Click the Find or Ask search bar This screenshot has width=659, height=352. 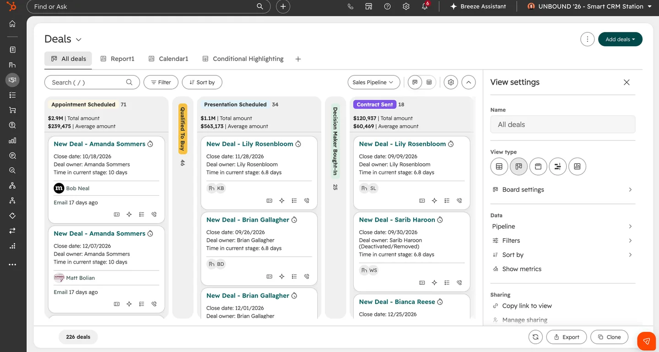click(x=149, y=6)
